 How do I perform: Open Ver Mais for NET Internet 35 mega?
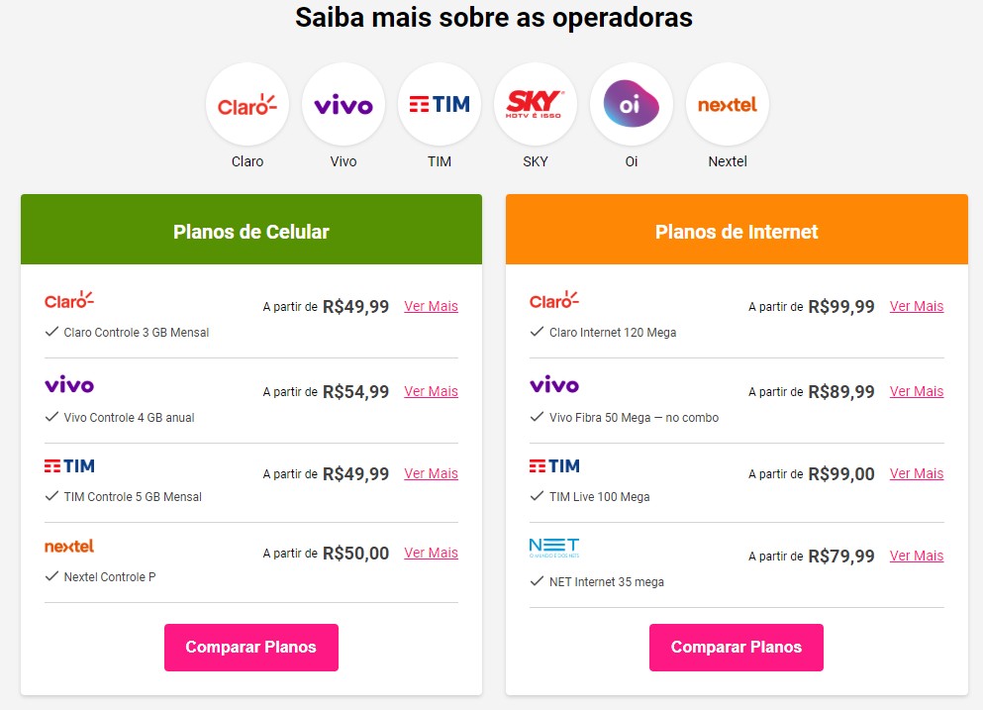pos(916,556)
